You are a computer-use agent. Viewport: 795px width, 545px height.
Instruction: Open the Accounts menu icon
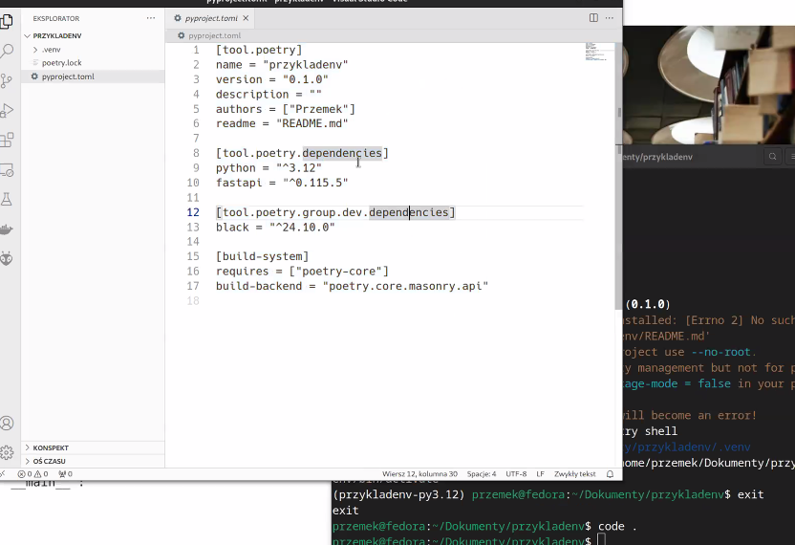(x=7, y=424)
